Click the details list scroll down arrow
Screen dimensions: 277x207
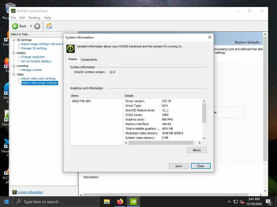click(204, 138)
